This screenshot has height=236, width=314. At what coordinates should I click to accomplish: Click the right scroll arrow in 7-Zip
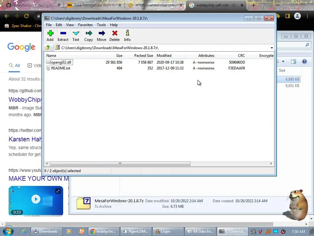[x=271, y=163]
